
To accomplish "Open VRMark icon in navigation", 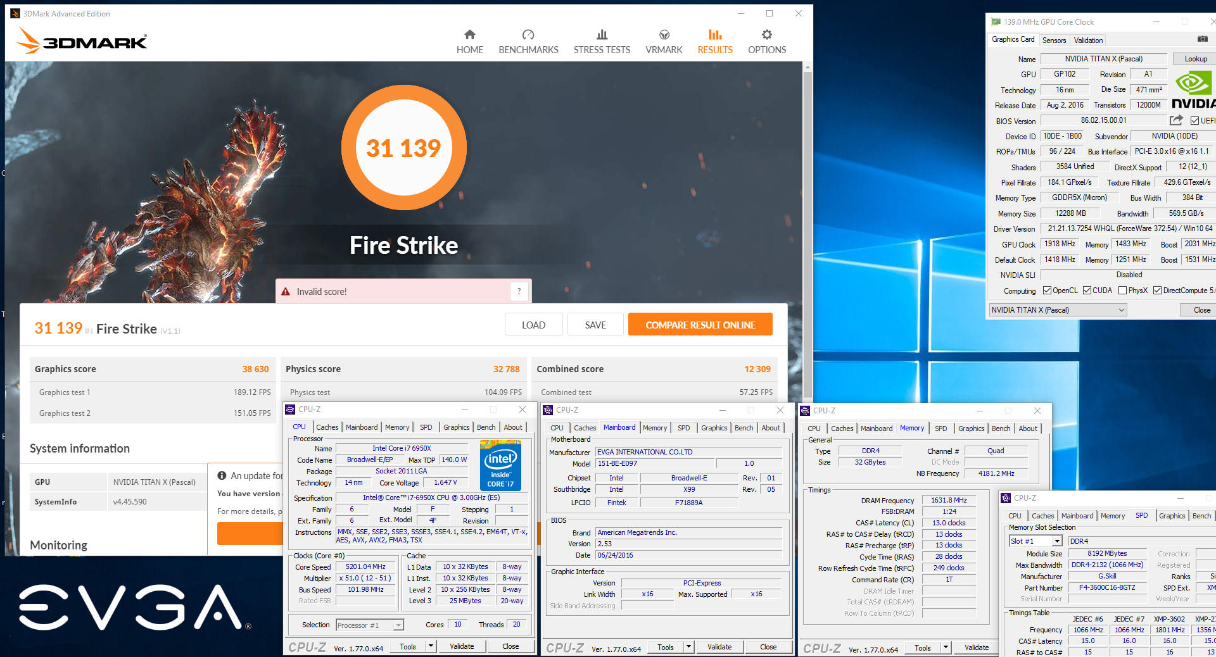I will [x=664, y=34].
